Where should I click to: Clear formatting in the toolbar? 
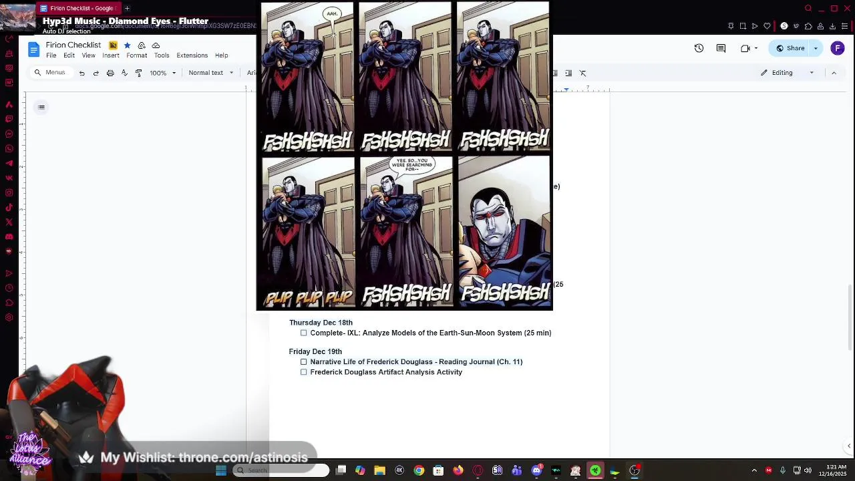click(x=582, y=73)
